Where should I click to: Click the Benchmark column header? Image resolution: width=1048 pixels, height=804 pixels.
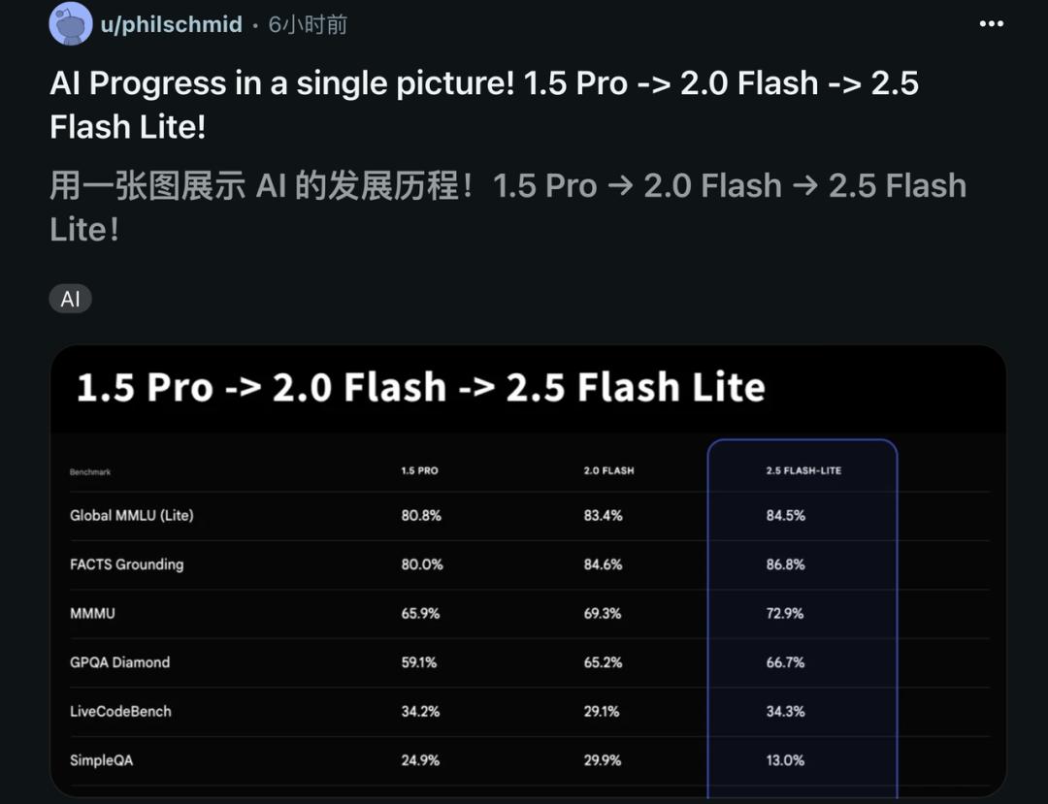(90, 472)
